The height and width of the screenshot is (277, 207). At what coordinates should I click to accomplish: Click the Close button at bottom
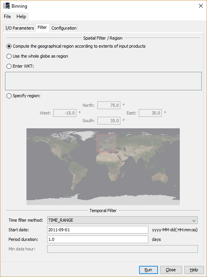[171, 270]
